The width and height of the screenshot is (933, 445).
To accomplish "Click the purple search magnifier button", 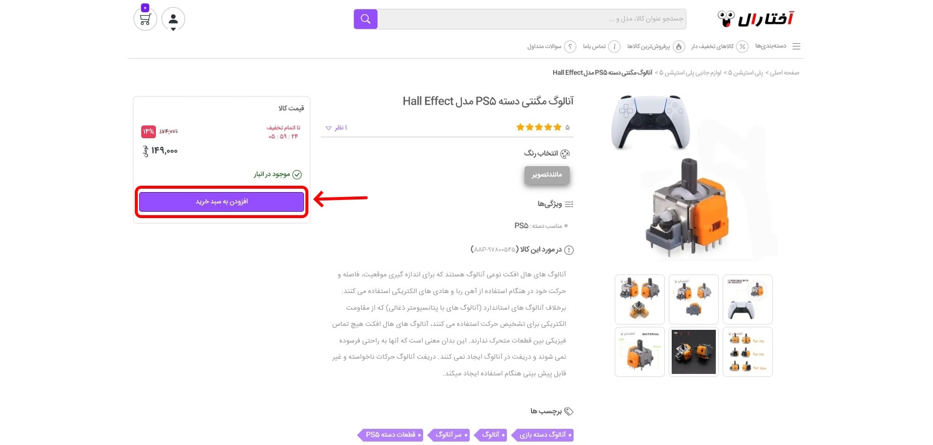I will pos(366,19).
